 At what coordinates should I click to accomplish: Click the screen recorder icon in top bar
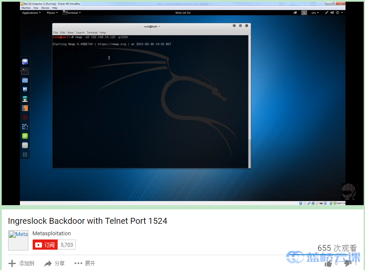(295, 13)
